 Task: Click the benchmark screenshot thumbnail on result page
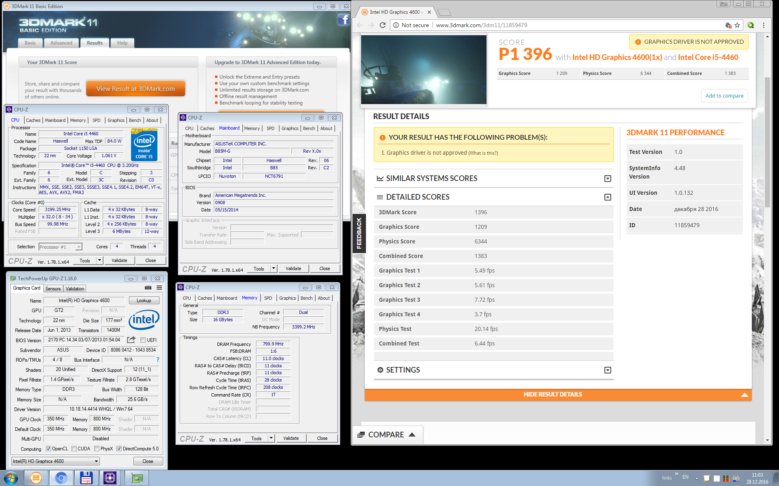click(424, 70)
